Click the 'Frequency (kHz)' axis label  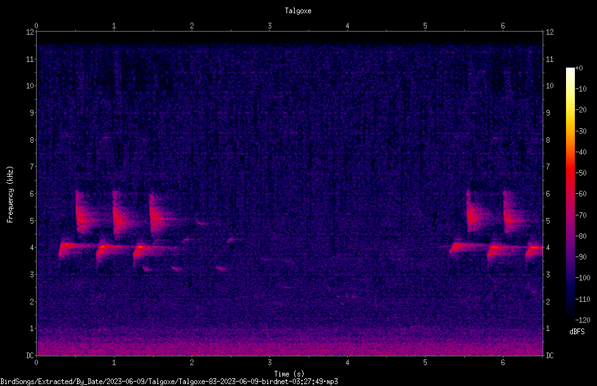pyautogui.click(x=10, y=195)
